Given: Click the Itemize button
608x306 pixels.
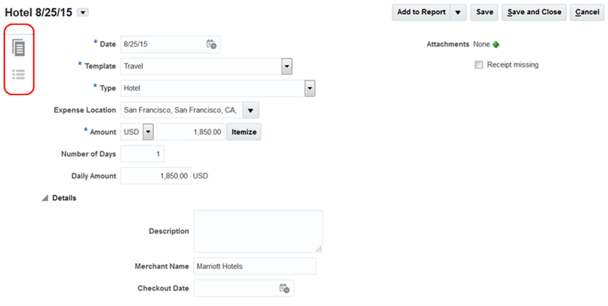Looking at the screenshot, I should tap(244, 132).
